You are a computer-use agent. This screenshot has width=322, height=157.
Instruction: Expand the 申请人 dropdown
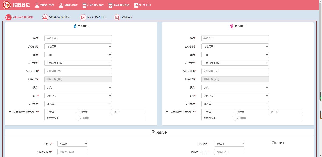(x=72, y=144)
